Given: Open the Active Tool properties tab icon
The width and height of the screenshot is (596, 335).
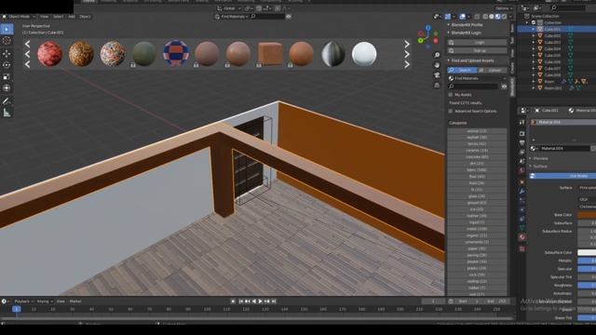Looking at the screenshot, I should coord(521,122).
